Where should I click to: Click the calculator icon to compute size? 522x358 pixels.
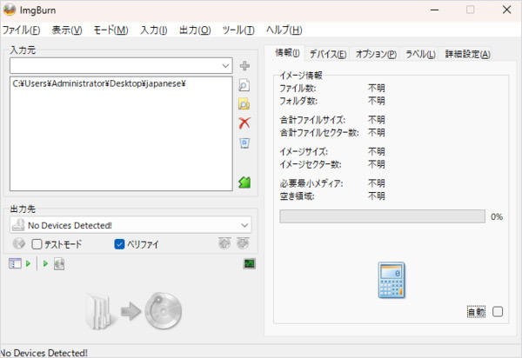tap(391, 280)
